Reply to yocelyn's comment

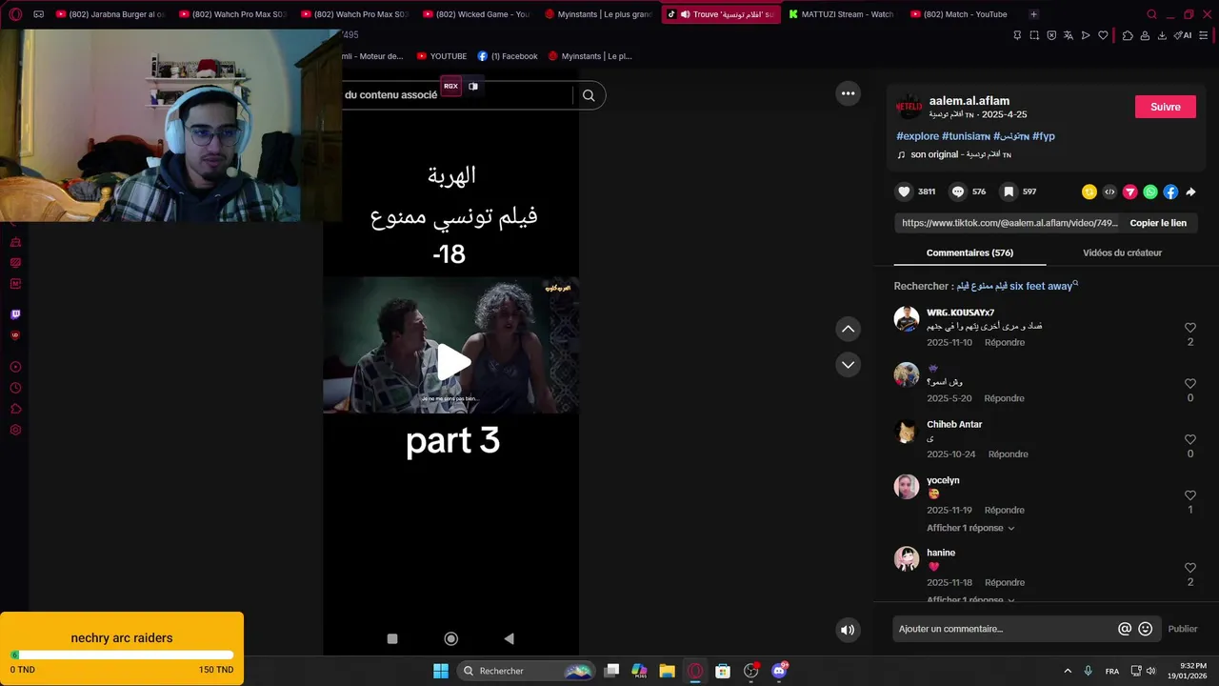(x=1005, y=511)
